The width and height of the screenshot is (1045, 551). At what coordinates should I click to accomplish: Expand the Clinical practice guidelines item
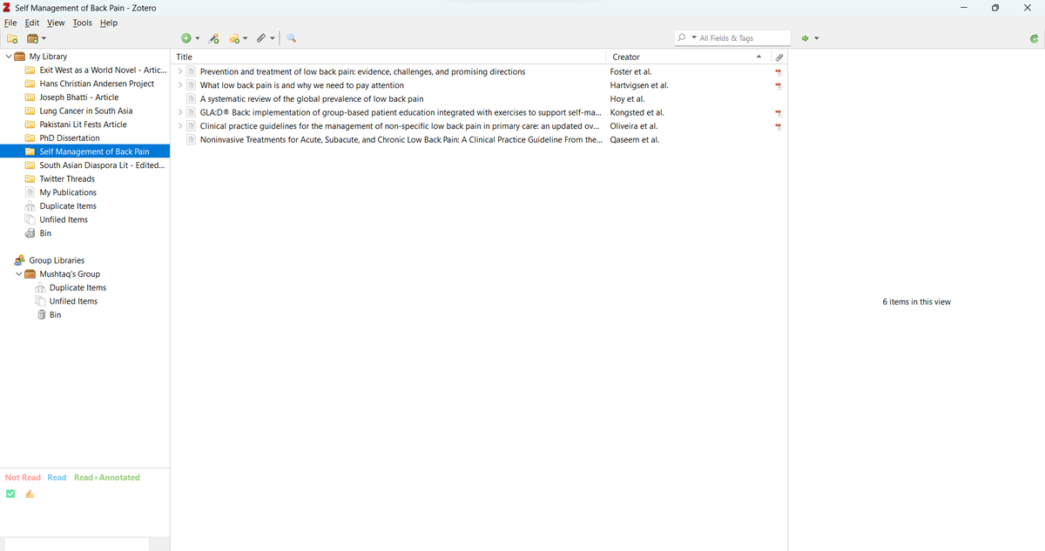tap(180, 126)
